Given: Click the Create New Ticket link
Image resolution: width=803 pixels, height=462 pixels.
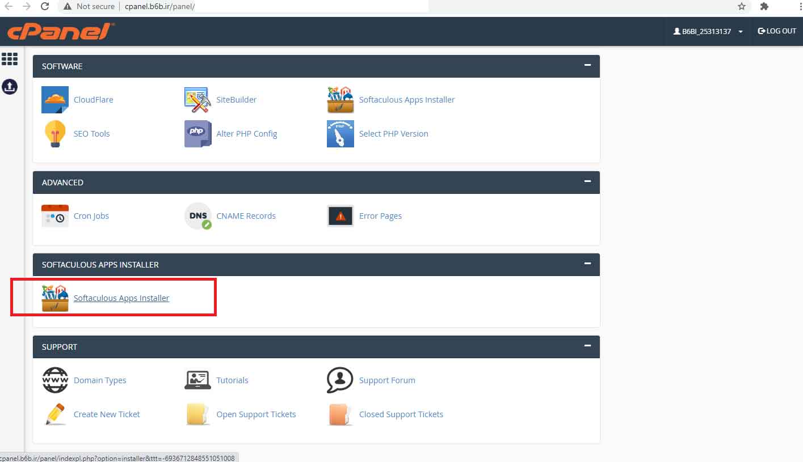Looking at the screenshot, I should pyautogui.click(x=107, y=414).
